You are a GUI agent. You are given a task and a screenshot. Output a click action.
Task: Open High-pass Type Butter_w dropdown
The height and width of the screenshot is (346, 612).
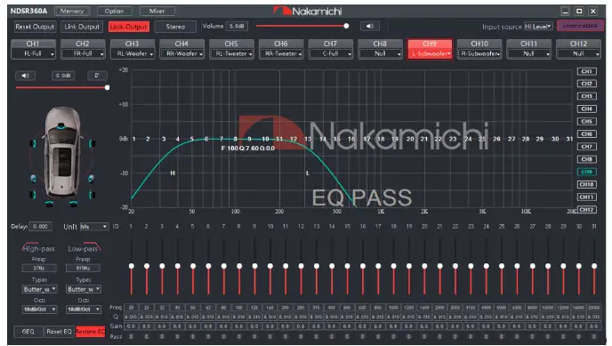click(39, 289)
